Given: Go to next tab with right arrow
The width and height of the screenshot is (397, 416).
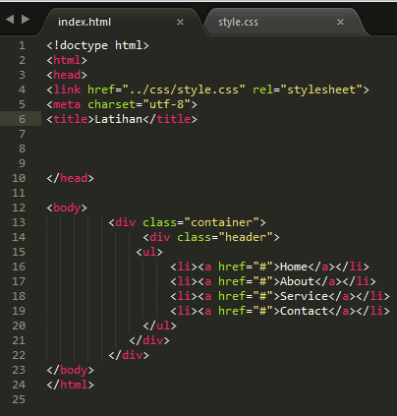Looking at the screenshot, I should pos(26,20).
